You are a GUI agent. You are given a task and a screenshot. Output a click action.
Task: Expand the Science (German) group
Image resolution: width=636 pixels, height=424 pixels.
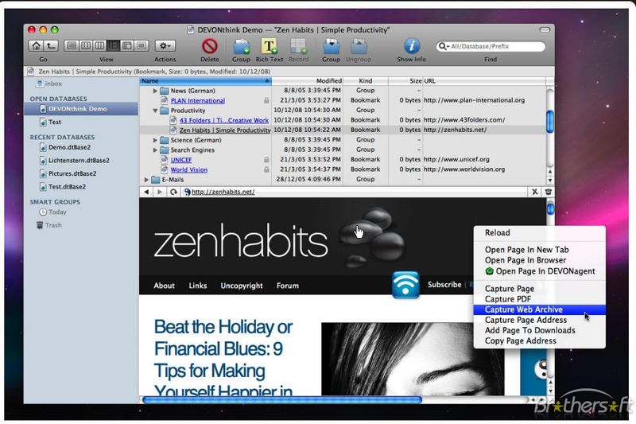155,140
